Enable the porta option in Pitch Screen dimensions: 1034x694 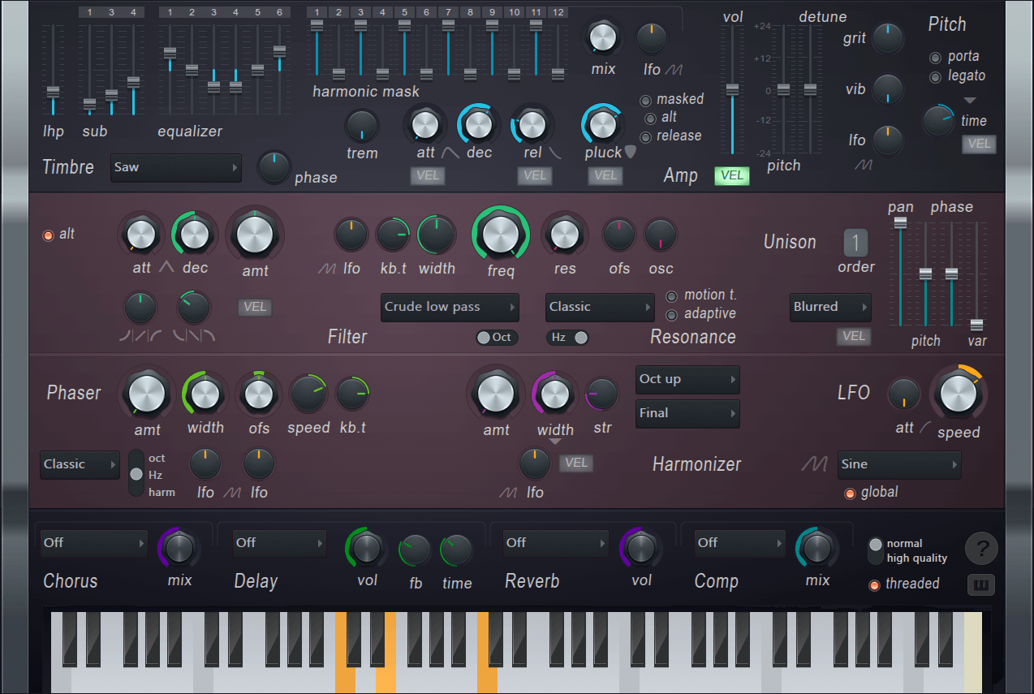[x=936, y=58]
